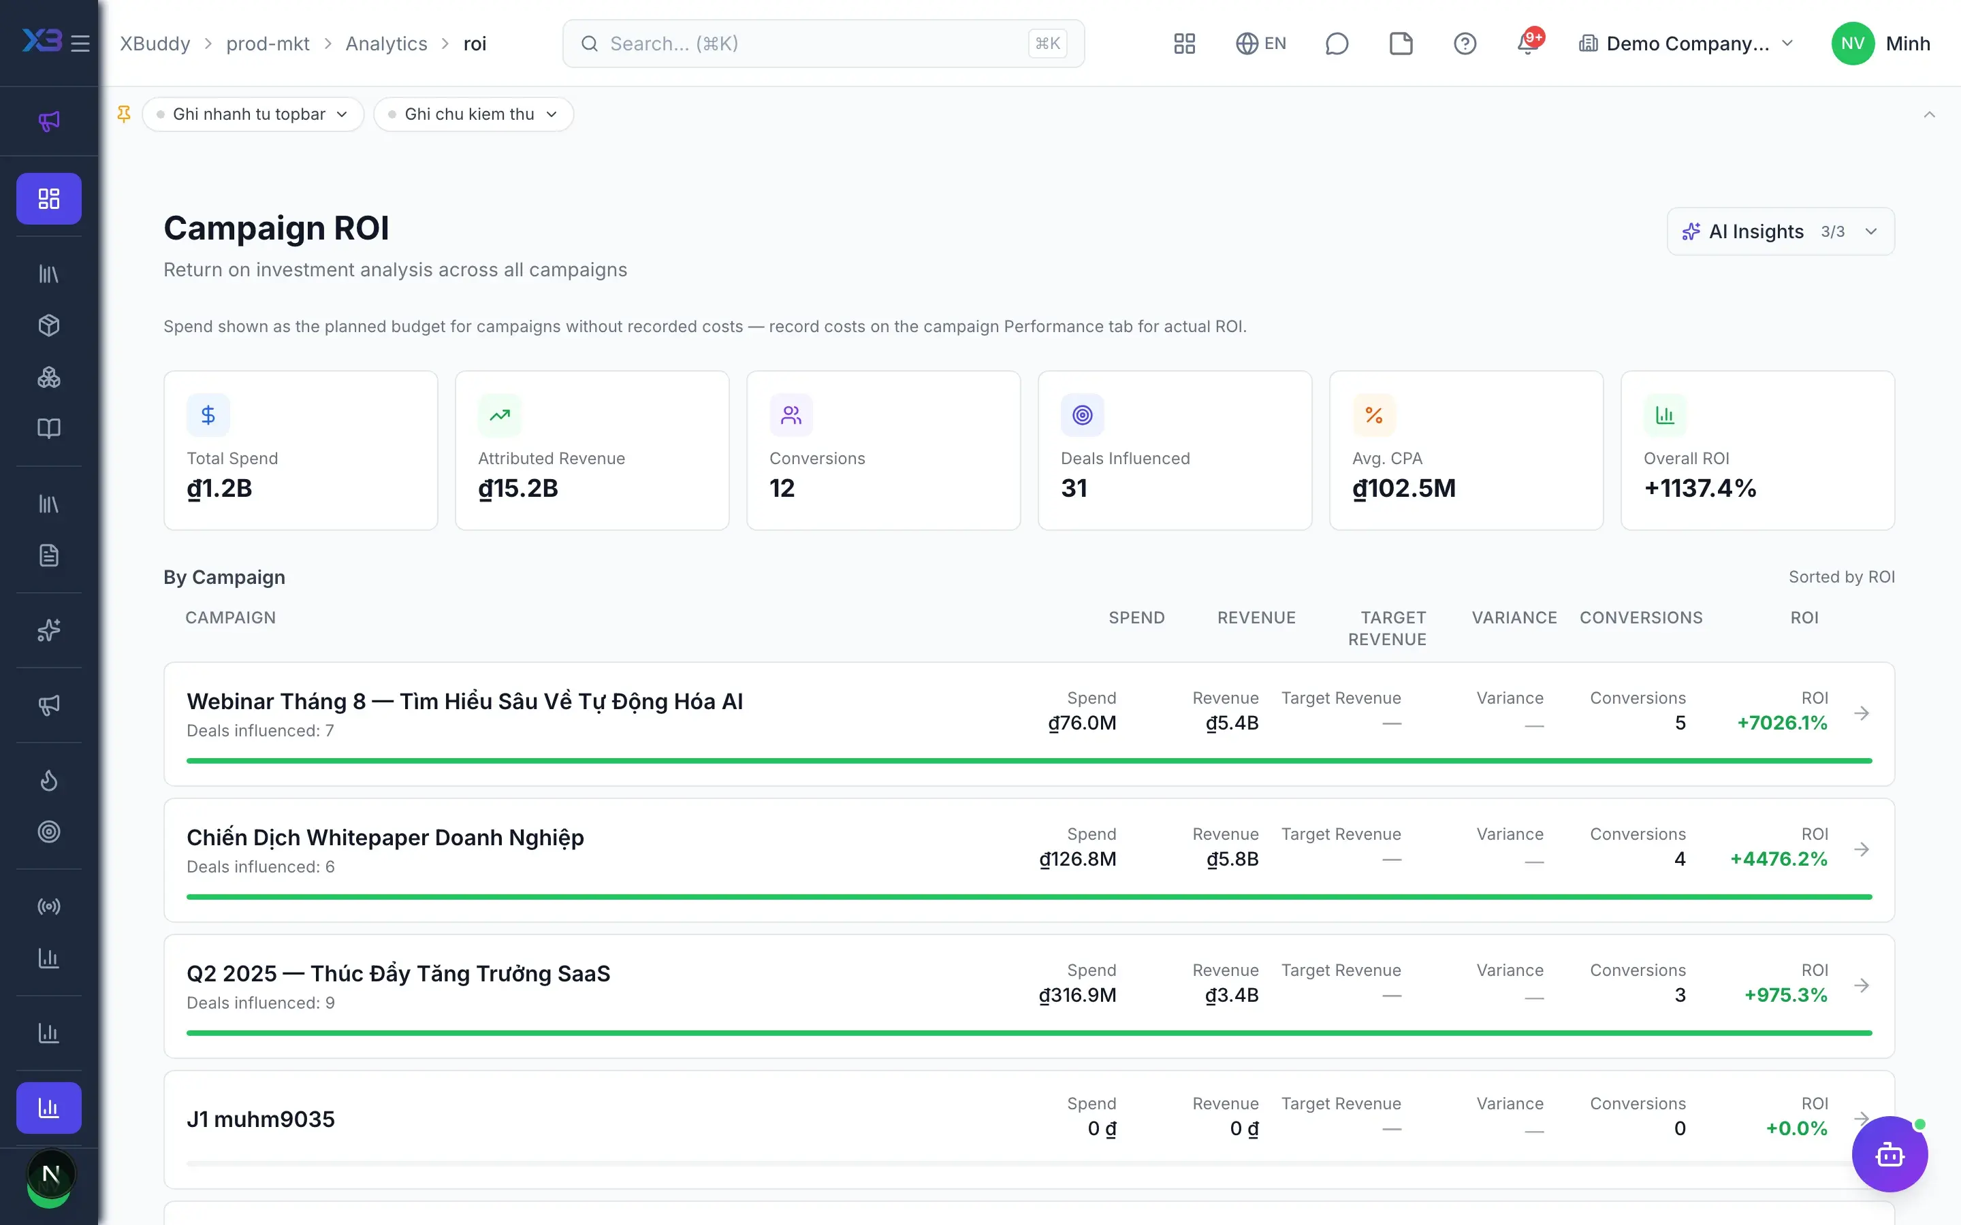Select the dashboard grid icon in the sidebar
Viewport: 1961px width, 1225px height.
48,199
